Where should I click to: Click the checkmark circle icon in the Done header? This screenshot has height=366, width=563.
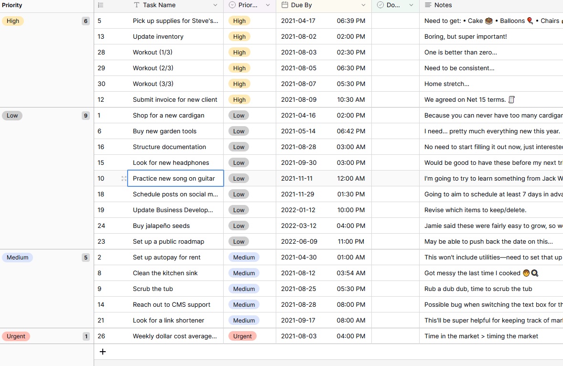[x=380, y=5]
